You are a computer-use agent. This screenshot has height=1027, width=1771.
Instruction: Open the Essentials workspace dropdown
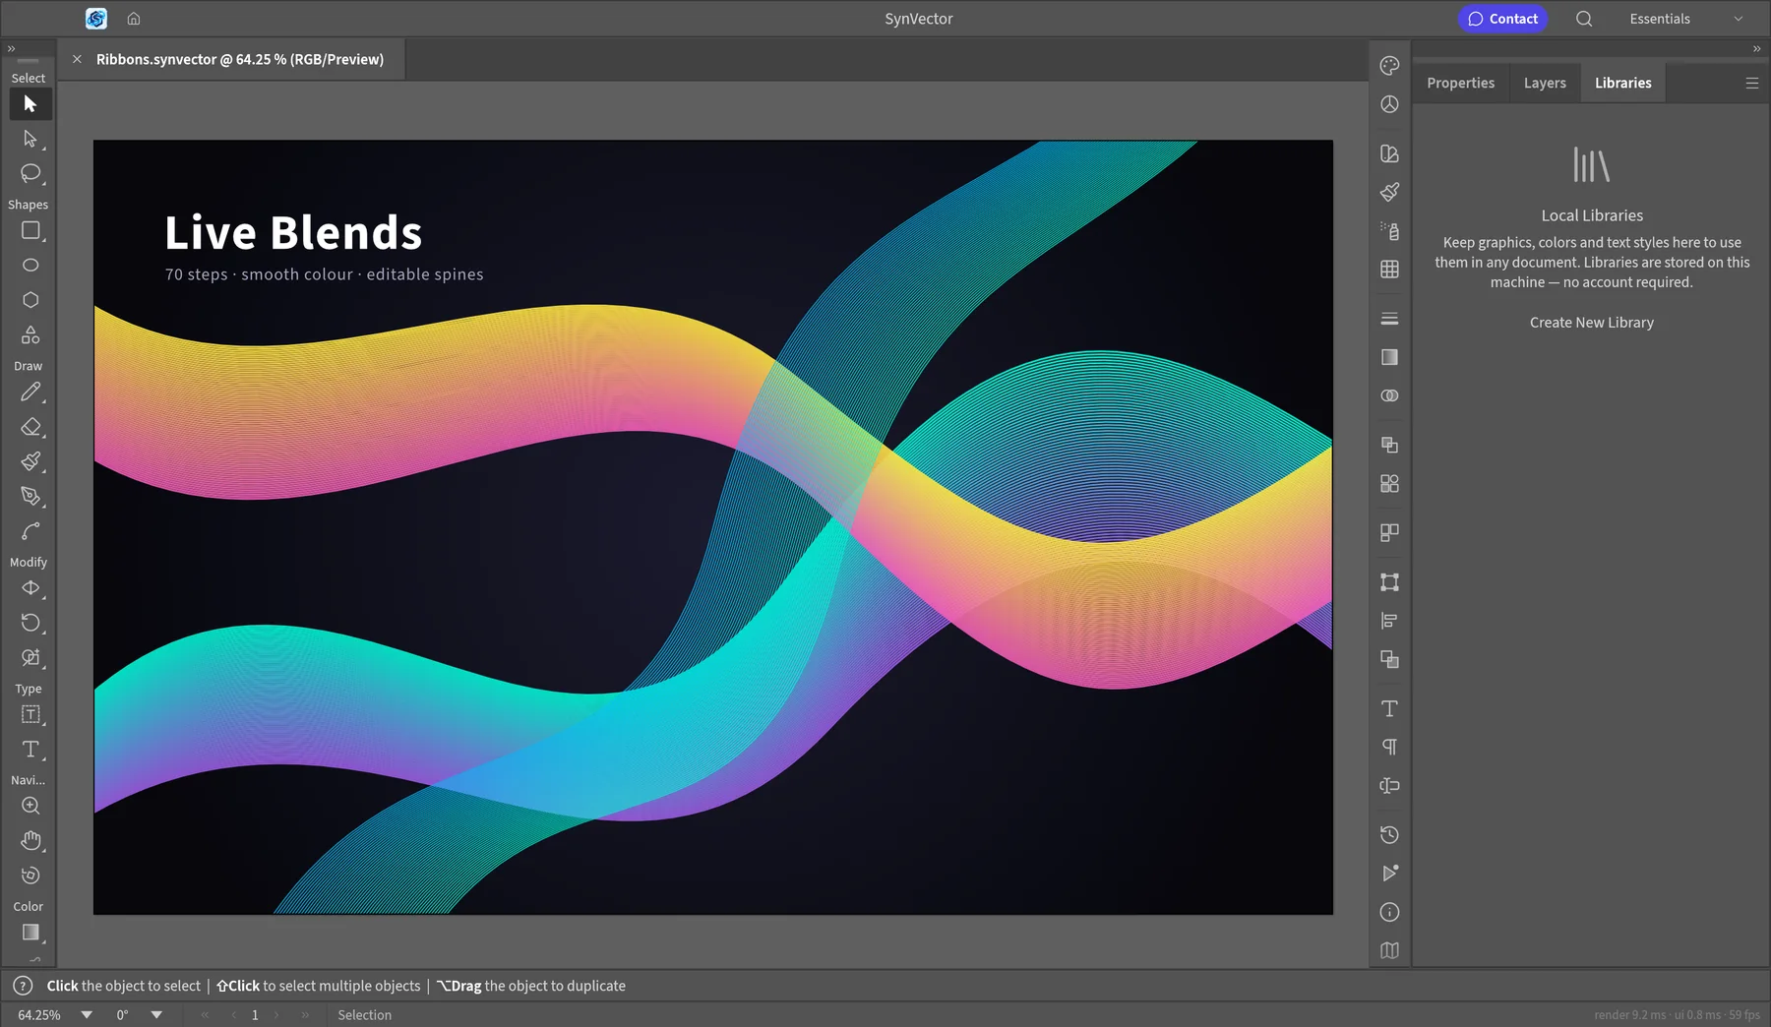[x=1686, y=19]
